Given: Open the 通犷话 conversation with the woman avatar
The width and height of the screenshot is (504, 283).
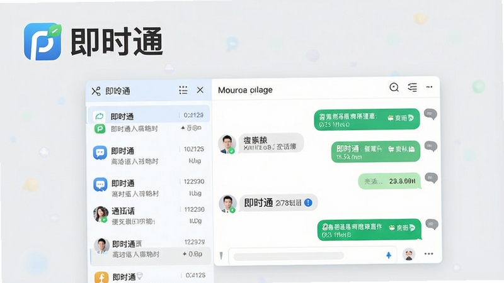Looking at the screenshot, I should tap(149, 216).
